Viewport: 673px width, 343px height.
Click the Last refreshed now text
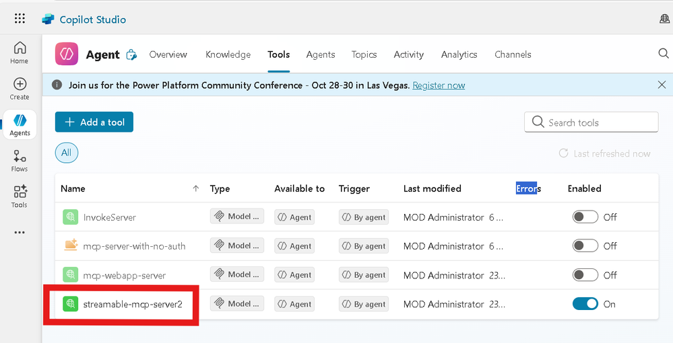click(612, 153)
